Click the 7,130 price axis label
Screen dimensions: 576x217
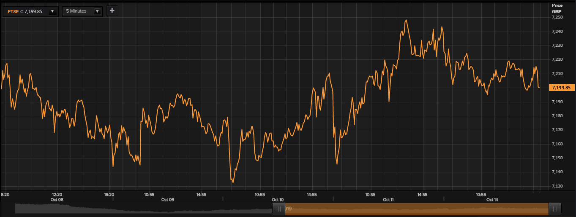click(558, 186)
